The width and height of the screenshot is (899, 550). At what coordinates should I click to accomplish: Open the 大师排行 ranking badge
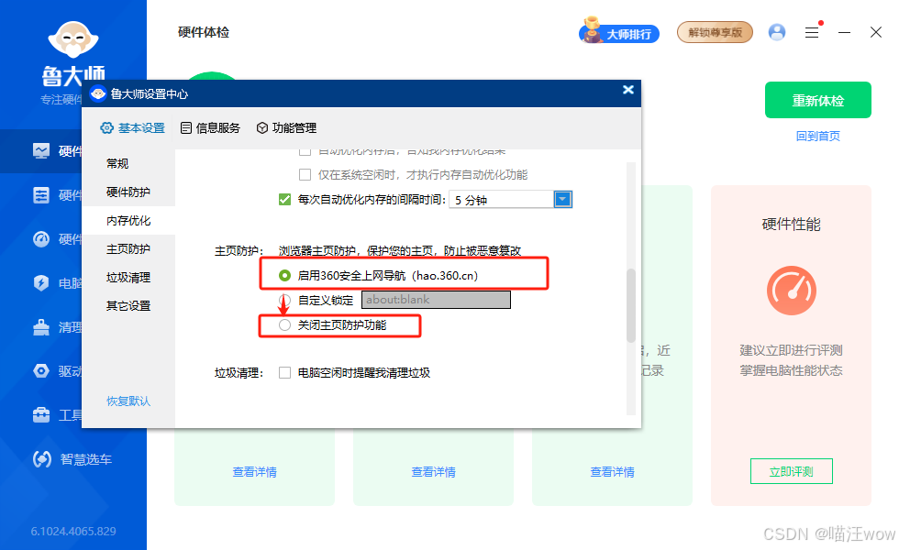pos(619,33)
